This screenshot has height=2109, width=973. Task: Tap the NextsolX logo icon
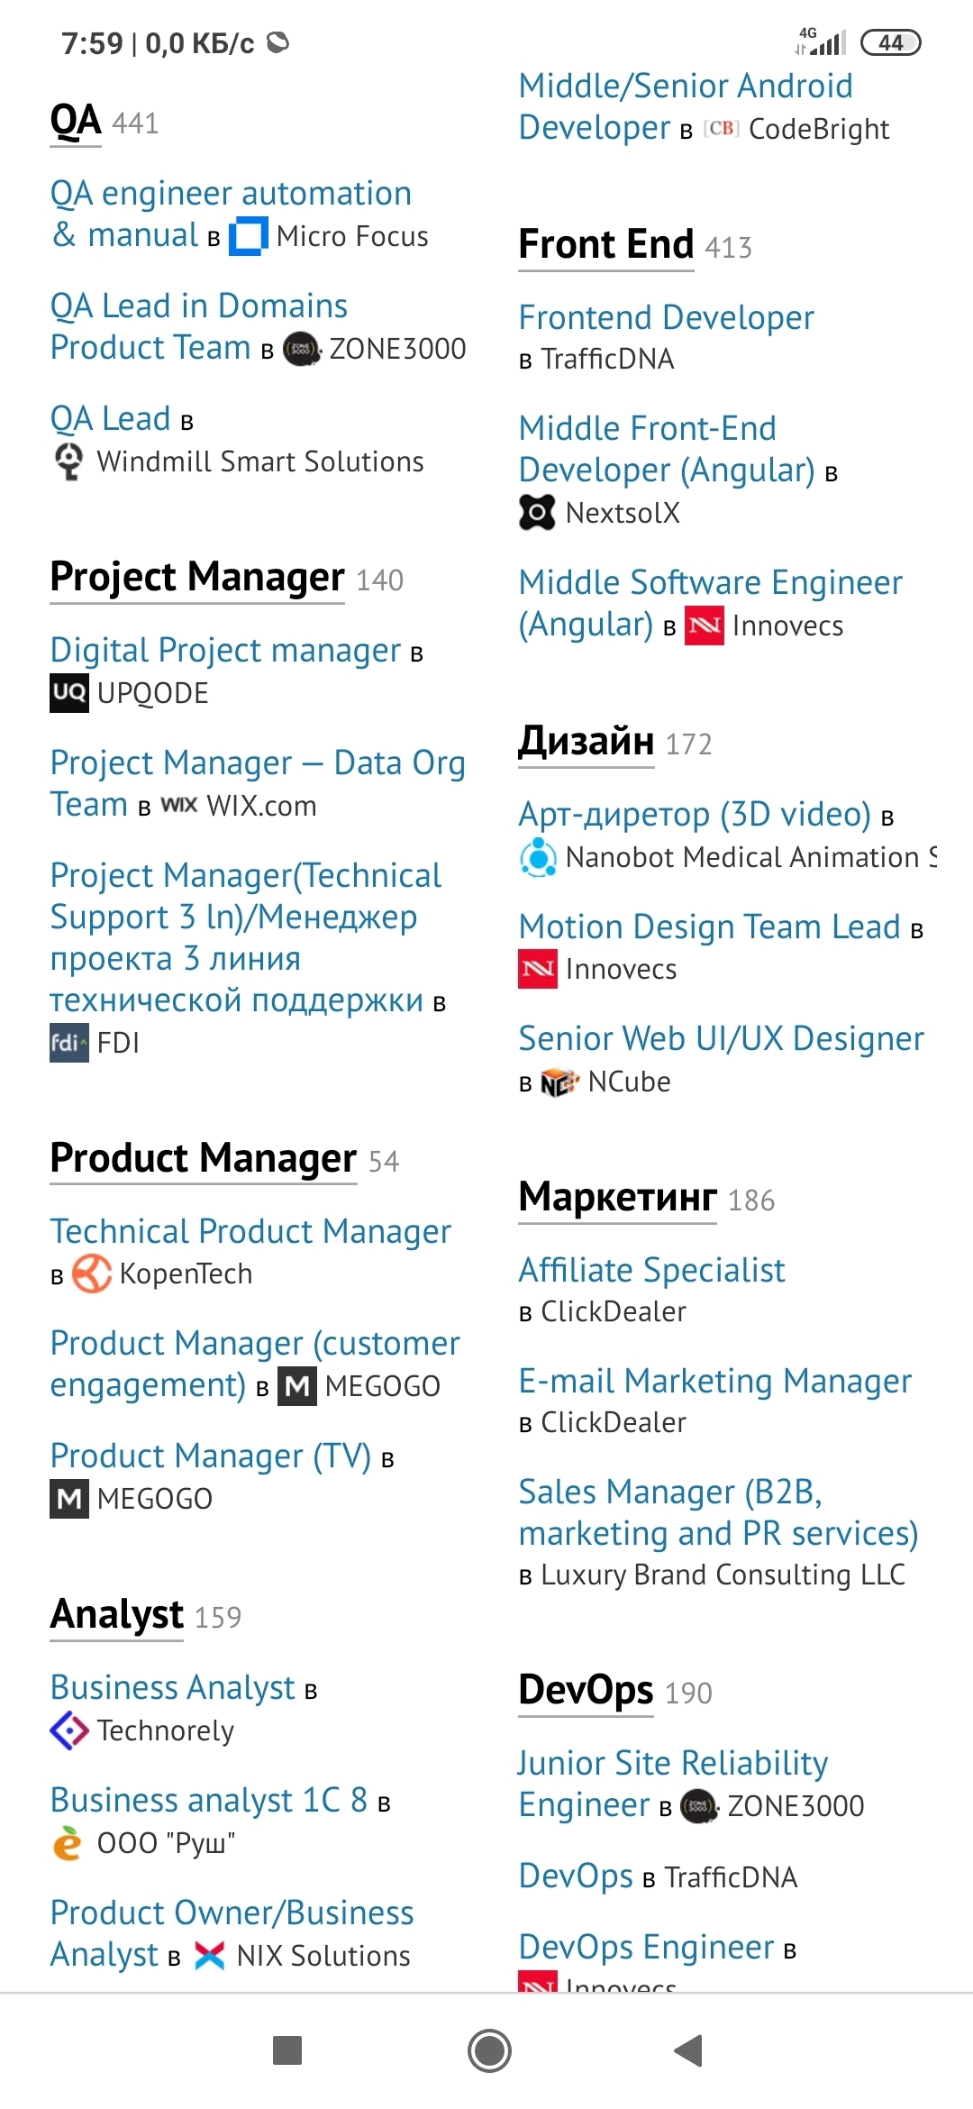[x=537, y=513]
